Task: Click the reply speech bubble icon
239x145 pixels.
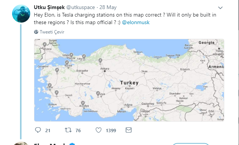Action: (38, 130)
